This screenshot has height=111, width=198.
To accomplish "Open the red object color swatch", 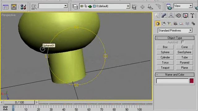I will point(192,81).
